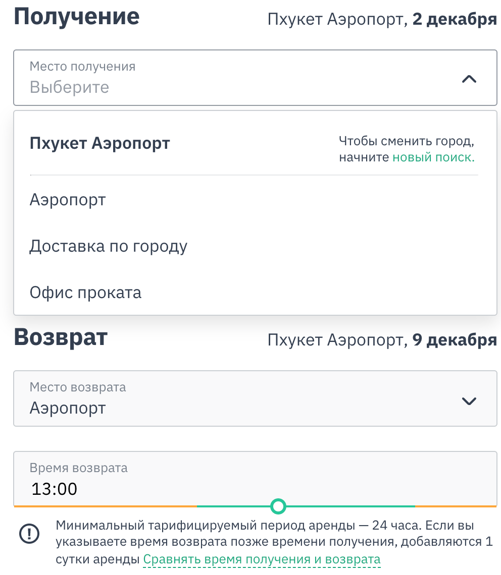
Task: Click the bold Пхукет Аэропорт header in the list
Action: [99, 143]
